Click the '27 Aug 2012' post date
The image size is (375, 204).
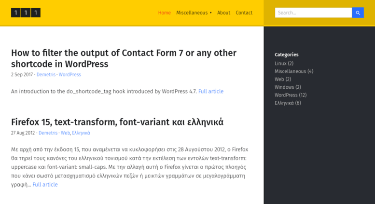23,133
